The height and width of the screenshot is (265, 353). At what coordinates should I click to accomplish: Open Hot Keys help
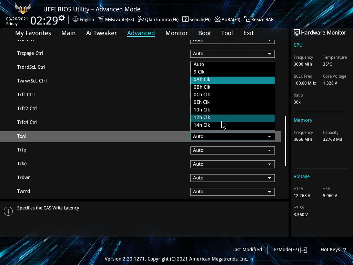pyautogui.click(x=334, y=250)
